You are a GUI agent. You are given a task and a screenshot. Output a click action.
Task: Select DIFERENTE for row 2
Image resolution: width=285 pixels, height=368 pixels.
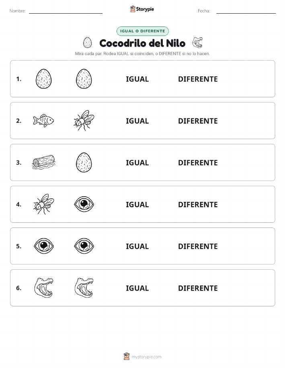click(198, 121)
